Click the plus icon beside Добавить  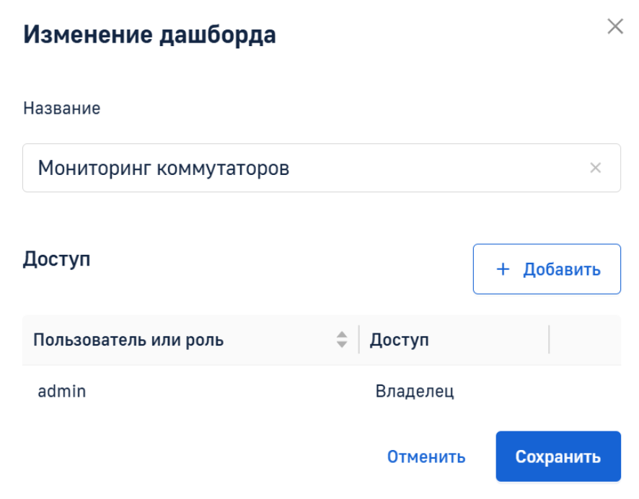[503, 269]
